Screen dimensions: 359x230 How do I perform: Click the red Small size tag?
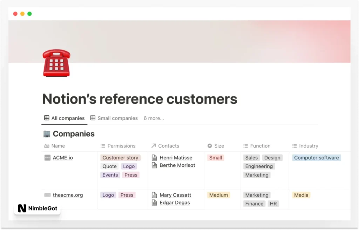(215, 158)
